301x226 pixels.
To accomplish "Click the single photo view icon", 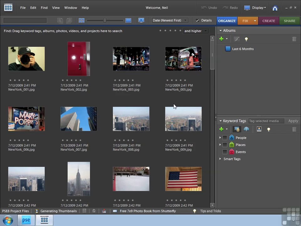I will 128,20.
